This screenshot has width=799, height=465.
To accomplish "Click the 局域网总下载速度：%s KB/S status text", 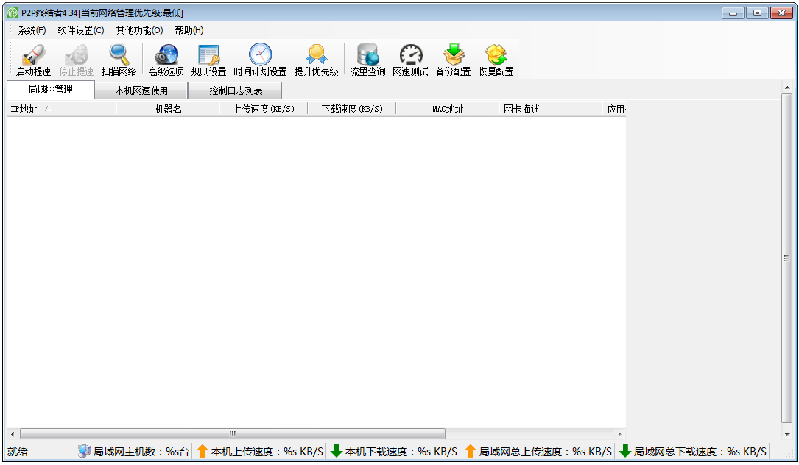I will tap(700, 452).
